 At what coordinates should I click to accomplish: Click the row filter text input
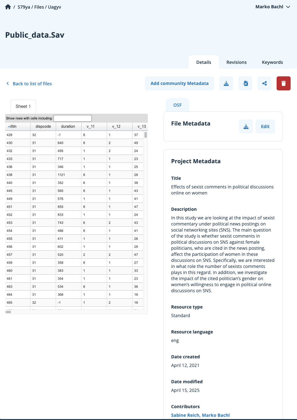point(73,118)
